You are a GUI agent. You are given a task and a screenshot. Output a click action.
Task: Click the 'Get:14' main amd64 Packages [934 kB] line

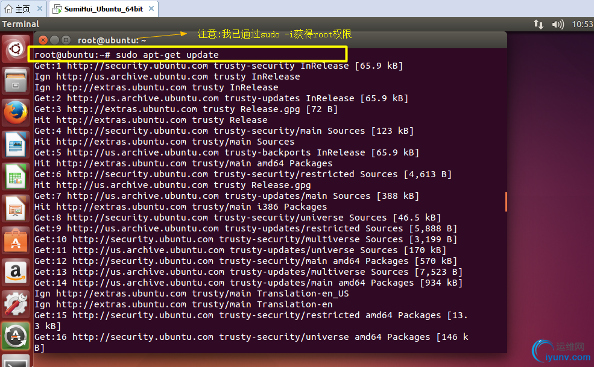click(x=248, y=283)
